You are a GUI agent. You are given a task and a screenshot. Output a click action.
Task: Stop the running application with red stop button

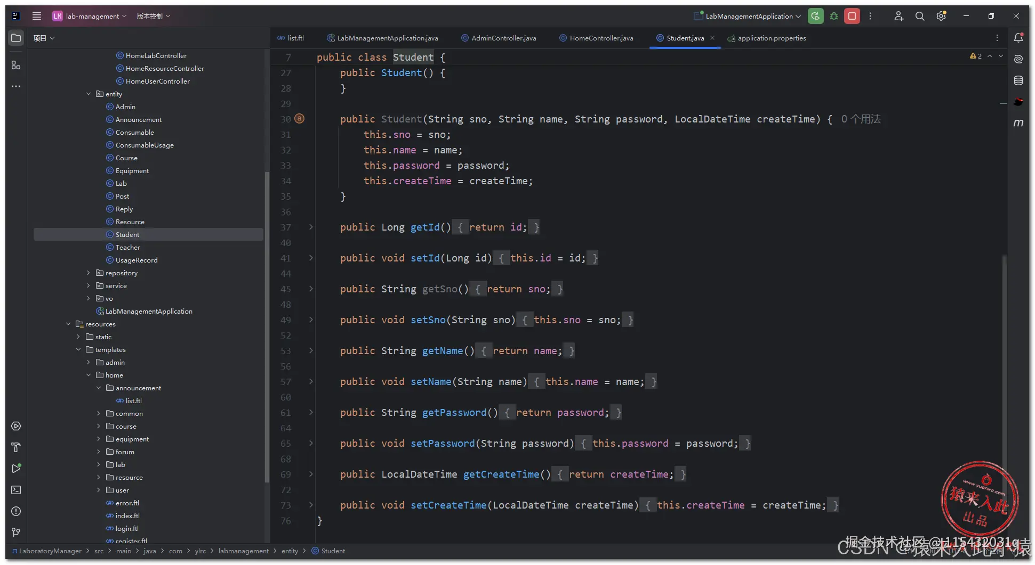(852, 16)
